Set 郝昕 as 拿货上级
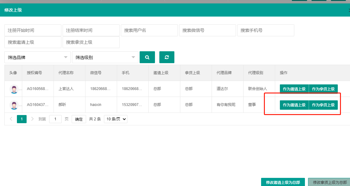The height and width of the screenshot is (186, 350). point(323,105)
